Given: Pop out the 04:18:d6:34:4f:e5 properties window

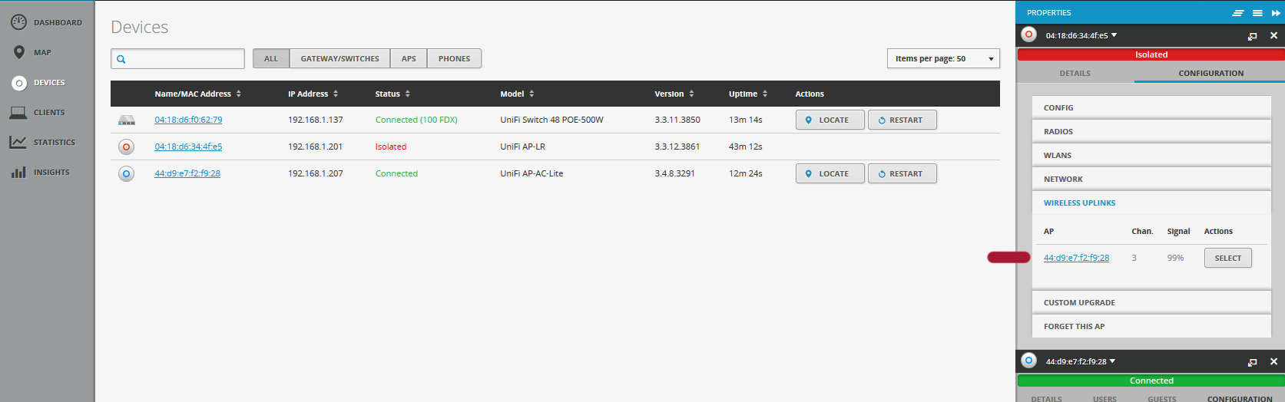Looking at the screenshot, I should click(x=1252, y=36).
